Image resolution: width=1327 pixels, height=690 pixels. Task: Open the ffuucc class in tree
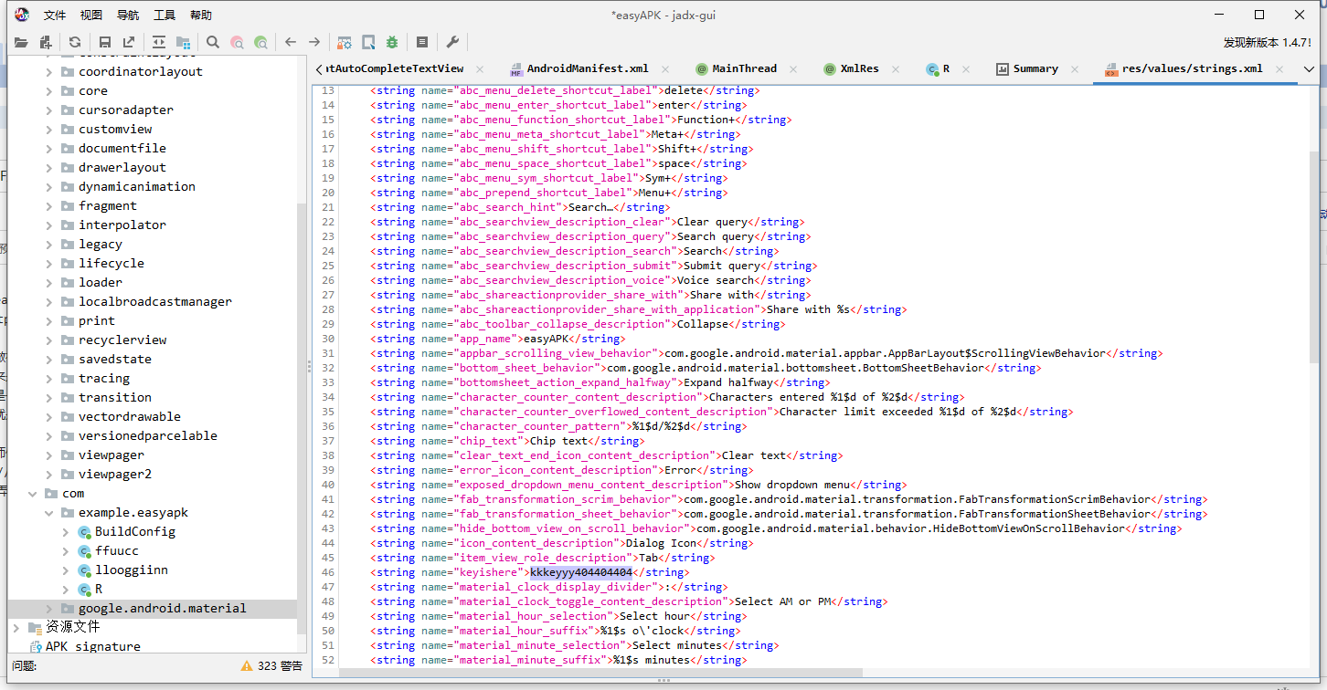(x=116, y=551)
